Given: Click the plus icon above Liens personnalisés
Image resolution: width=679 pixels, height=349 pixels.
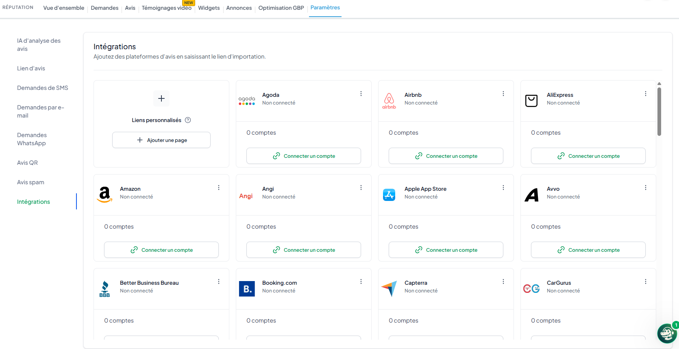Looking at the screenshot, I should click(161, 98).
